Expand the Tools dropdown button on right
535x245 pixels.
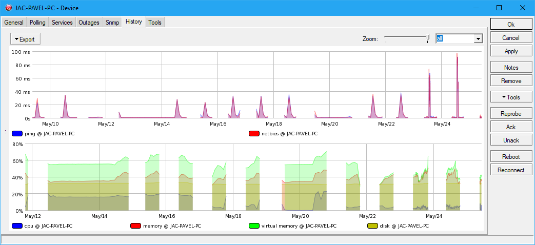point(511,97)
